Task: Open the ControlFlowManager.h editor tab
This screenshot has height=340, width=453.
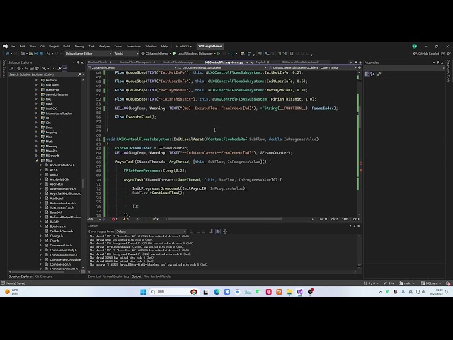Action: click(135, 62)
